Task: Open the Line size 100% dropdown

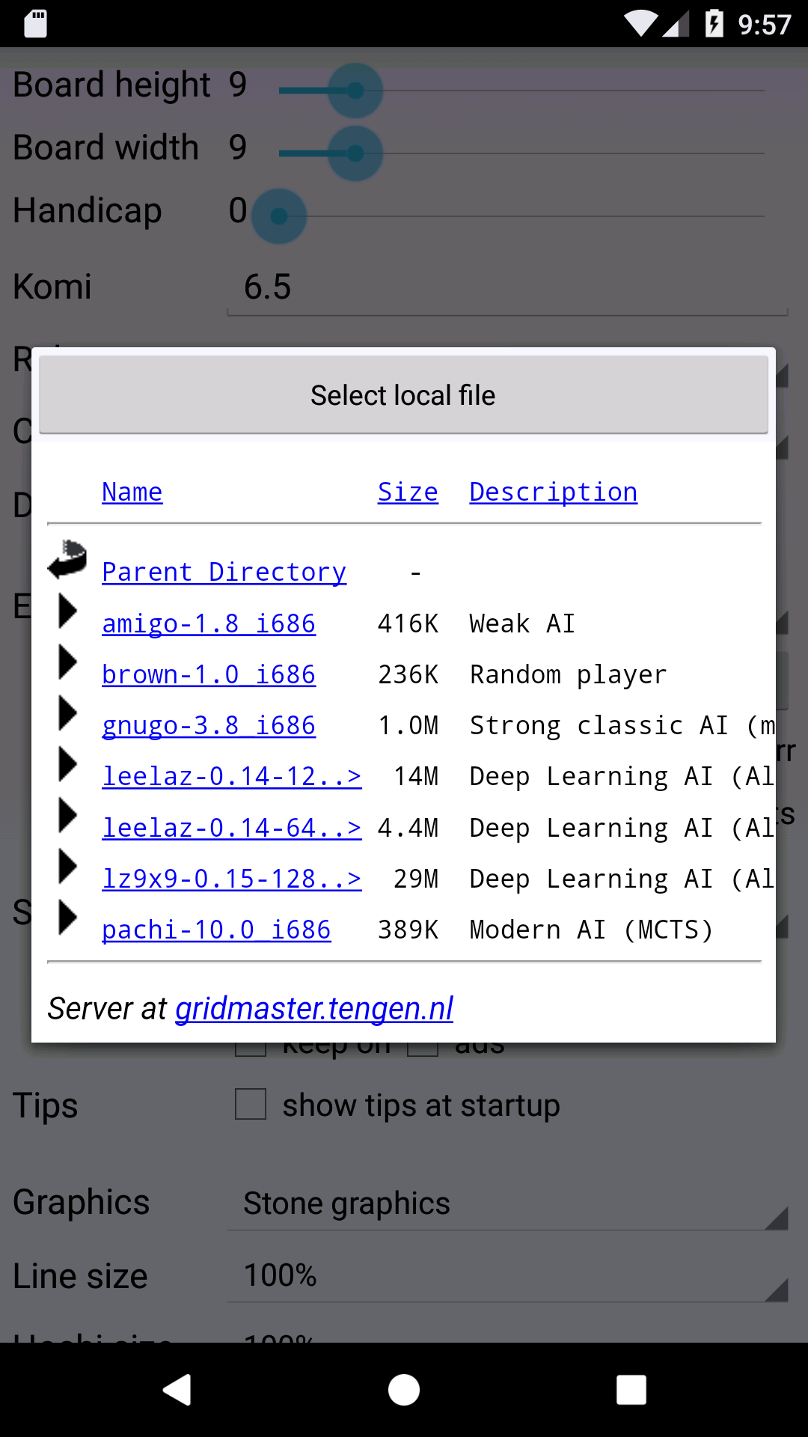Action: 507,1275
